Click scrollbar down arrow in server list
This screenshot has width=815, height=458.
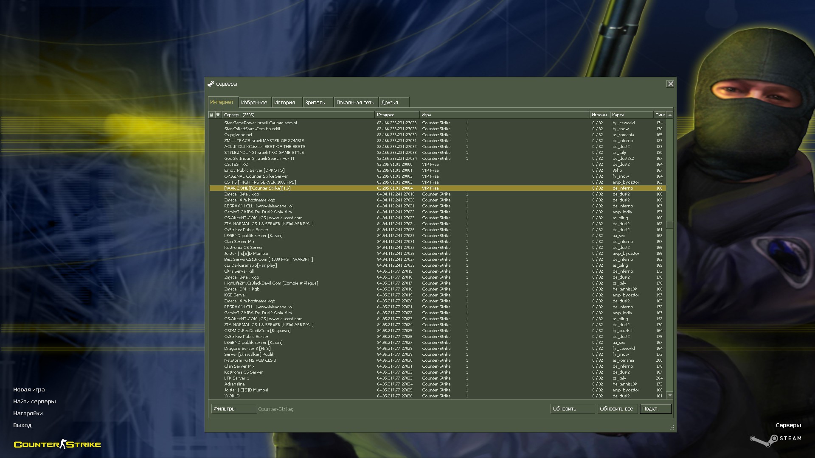(x=670, y=395)
